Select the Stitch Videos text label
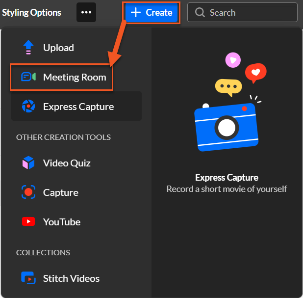The height and width of the screenshot is (298, 303). click(x=71, y=278)
